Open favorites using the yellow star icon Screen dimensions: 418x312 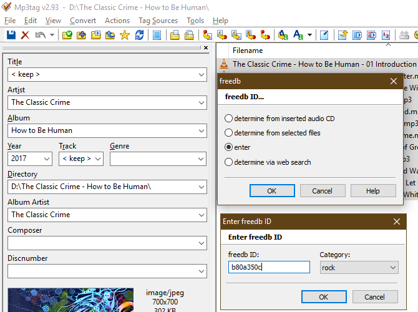pyautogui.click(x=125, y=35)
